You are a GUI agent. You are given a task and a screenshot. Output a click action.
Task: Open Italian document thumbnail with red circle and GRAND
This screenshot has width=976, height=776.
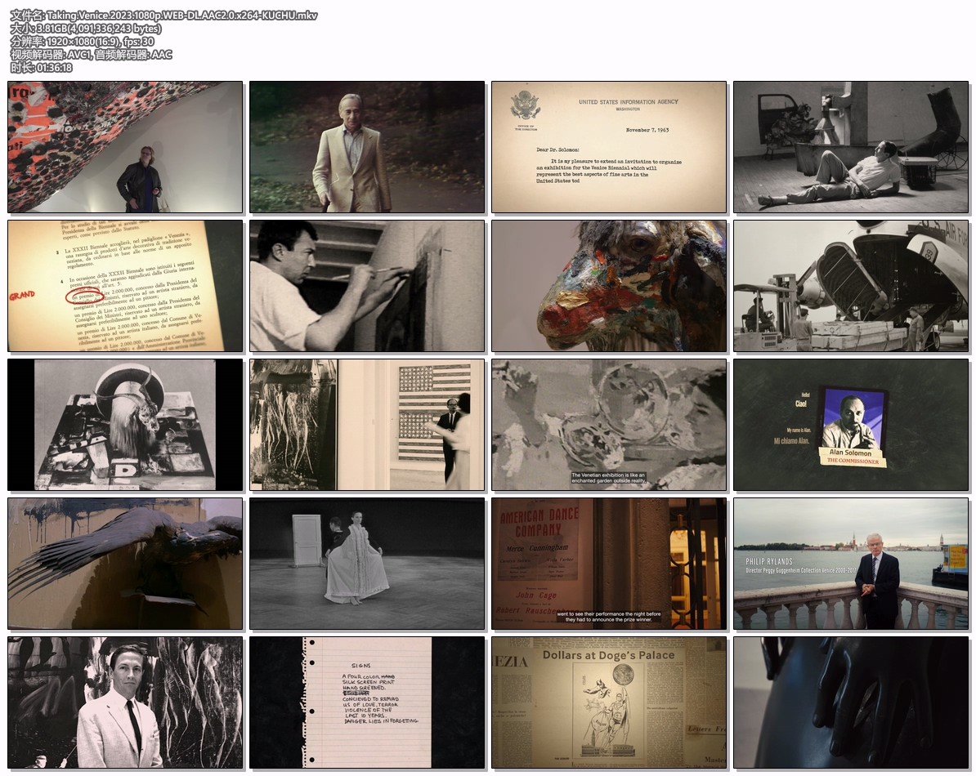(x=125, y=286)
